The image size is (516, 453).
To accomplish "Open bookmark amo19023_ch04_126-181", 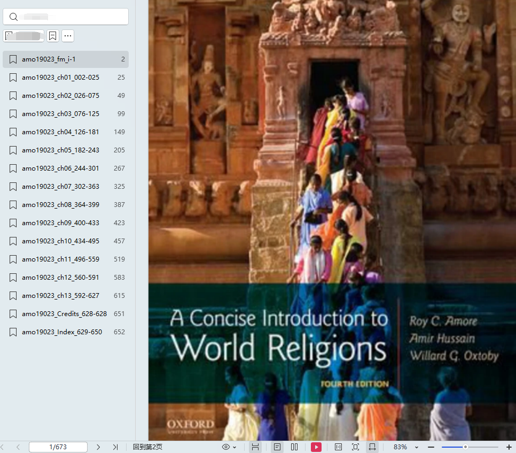I will click(66, 132).
